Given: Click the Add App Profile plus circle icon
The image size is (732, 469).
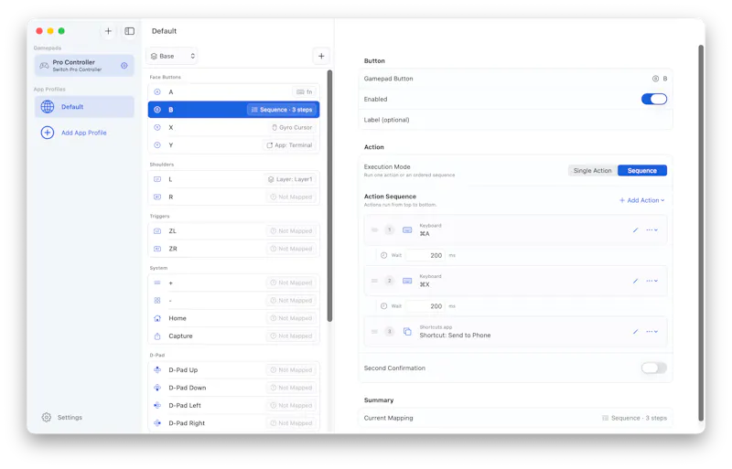Looking at the screenshot, I should coord(48,133).
